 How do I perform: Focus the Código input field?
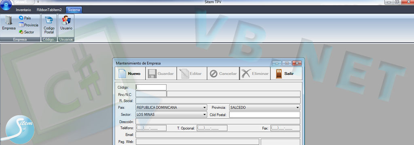point(151,87)
